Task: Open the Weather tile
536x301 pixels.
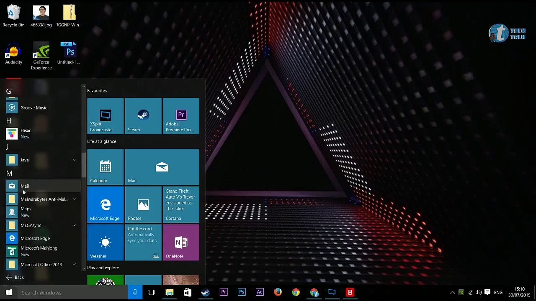Action: coord(106,242)
